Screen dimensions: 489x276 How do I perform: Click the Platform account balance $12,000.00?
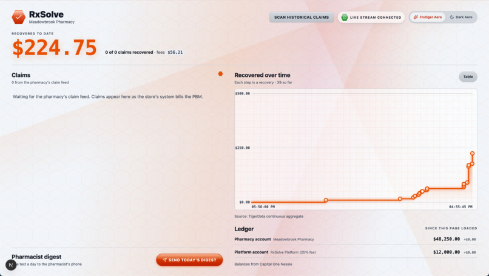[x=447, y=252]
